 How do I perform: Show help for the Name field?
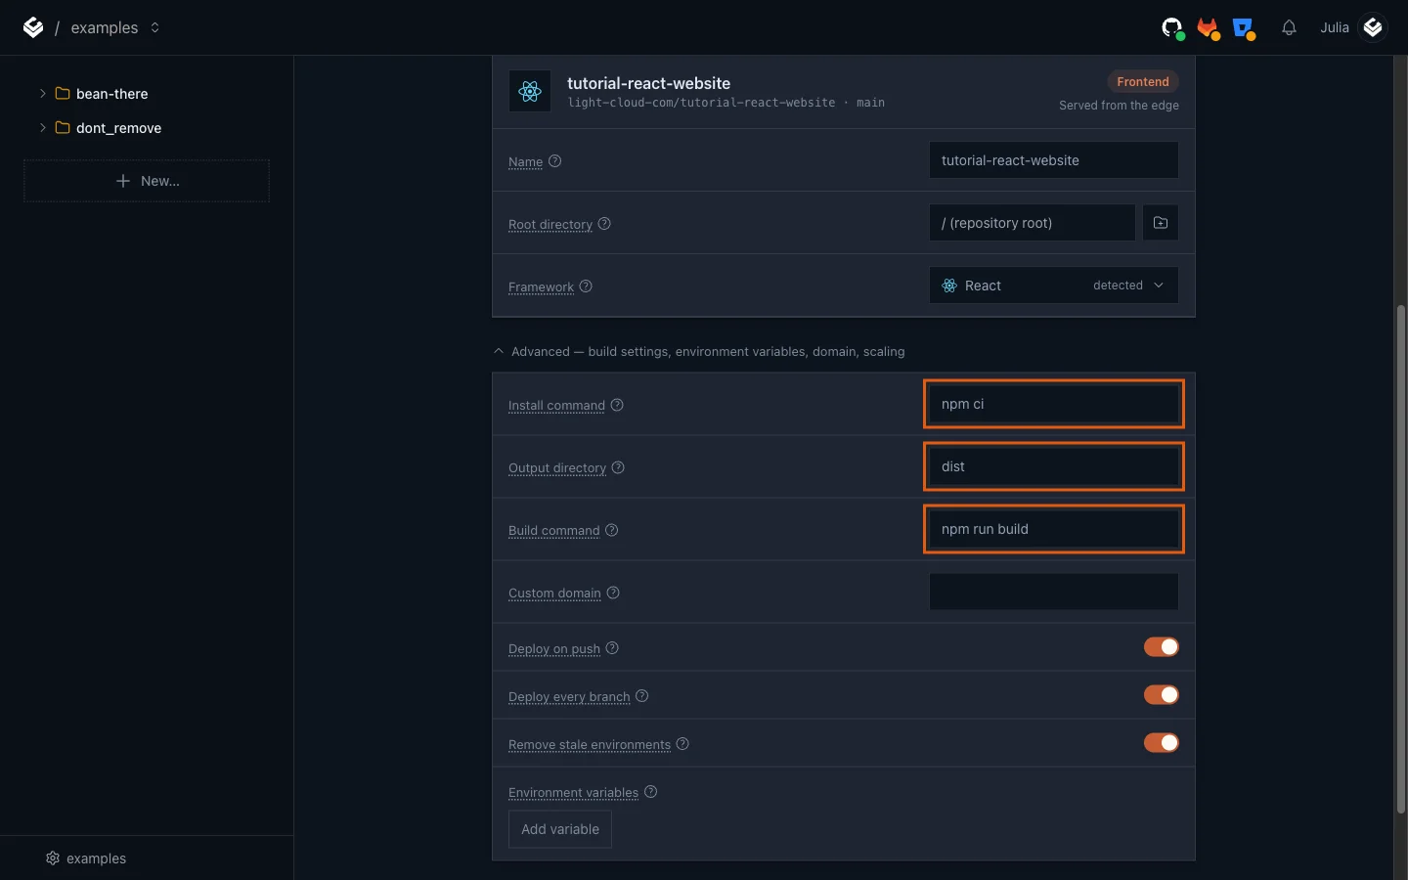(x=554, y=161)
